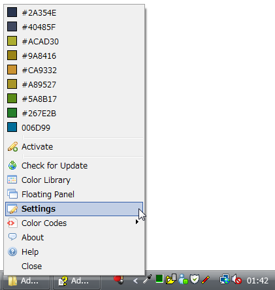The width and height of the screenshot is (275, 290).
Task: Expand the Color Codes submenu arrow
Action: (137, 222)
